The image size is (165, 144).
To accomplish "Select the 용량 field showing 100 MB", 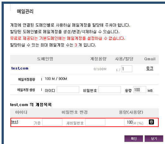I will [x=140, y=90].
